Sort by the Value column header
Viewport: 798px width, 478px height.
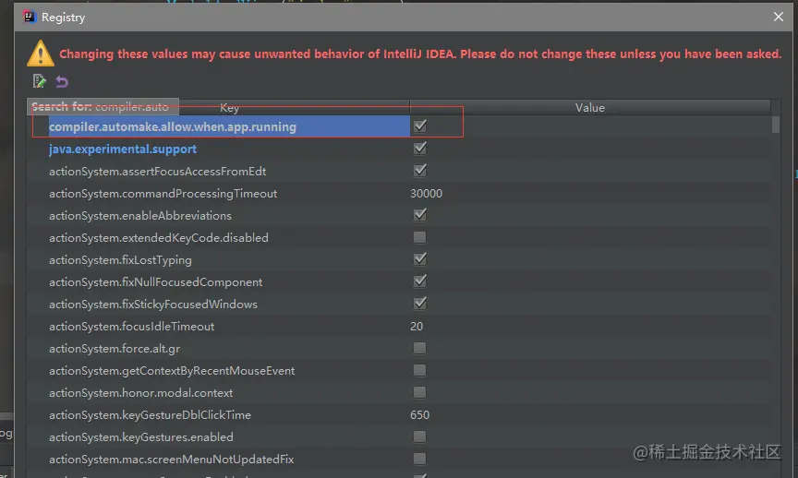coord(590,107)
